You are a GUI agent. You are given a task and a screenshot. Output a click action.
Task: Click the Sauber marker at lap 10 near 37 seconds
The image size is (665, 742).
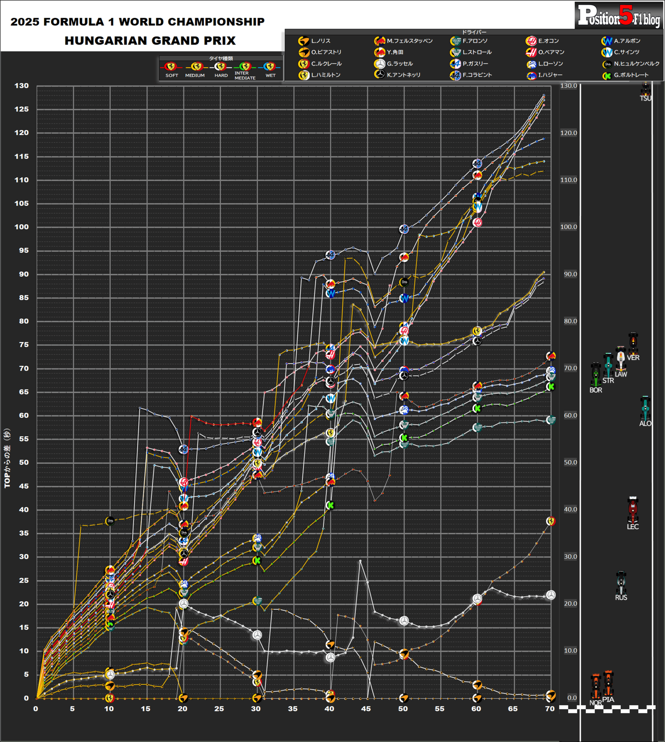click(110, 521)
